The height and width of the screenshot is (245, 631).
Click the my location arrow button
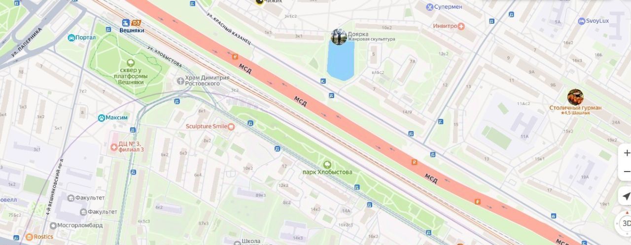point(626,196)
